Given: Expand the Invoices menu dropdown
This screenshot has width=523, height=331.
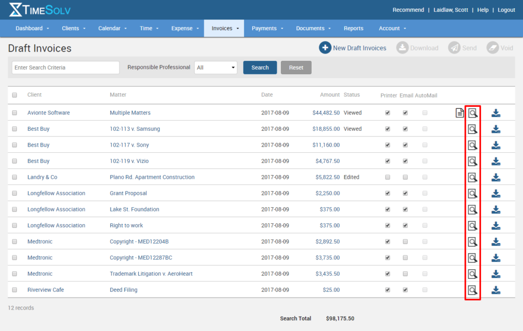Looking at the screenshot, I should tap(224, 28).
